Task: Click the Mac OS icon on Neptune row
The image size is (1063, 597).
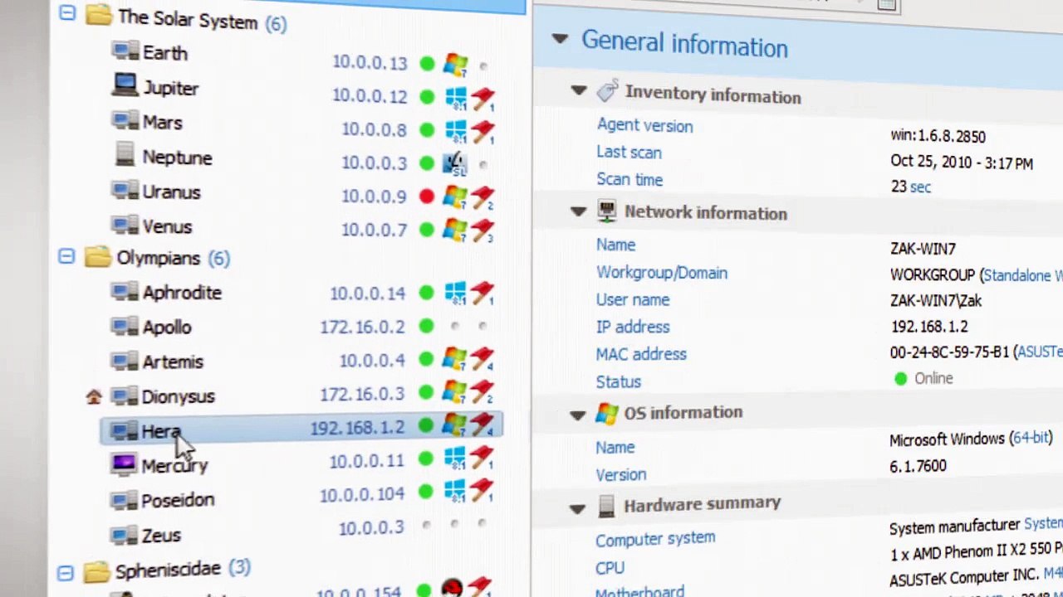Action: [455, 163]
